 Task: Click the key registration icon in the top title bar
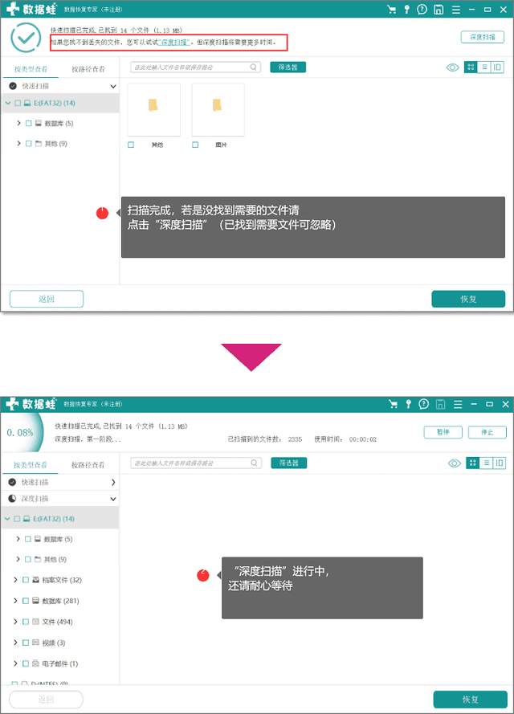point(406,9)
